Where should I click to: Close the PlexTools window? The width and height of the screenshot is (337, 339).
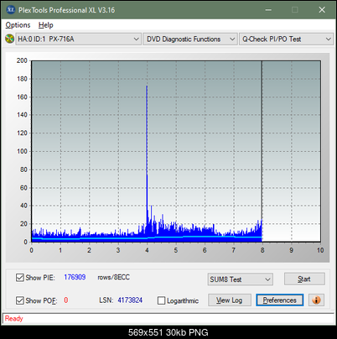click(x=322, y=10)
